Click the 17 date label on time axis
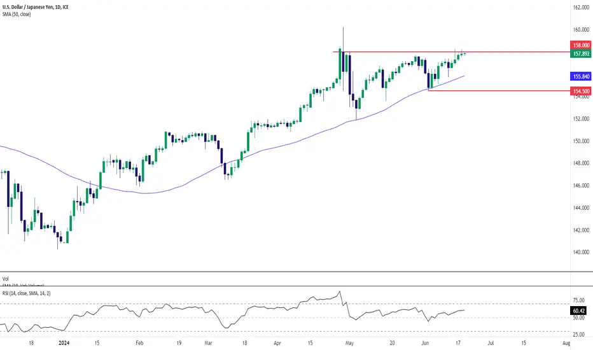This screenshot has height=350, width=593. tap(458, 343)
